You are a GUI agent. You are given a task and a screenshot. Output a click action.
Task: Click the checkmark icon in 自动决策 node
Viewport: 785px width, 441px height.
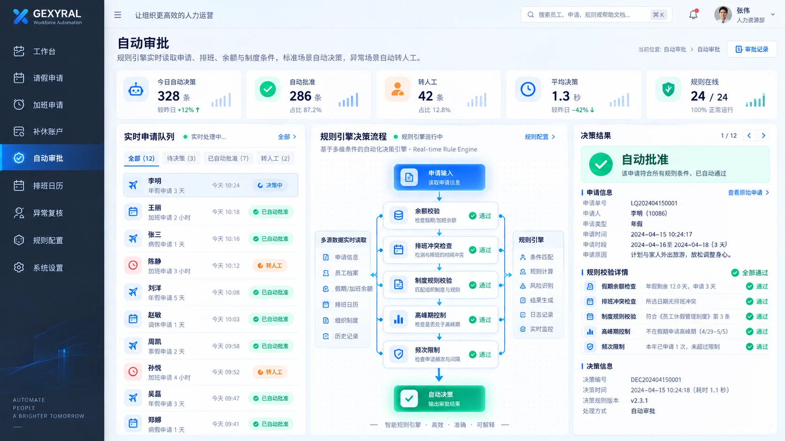409,398
